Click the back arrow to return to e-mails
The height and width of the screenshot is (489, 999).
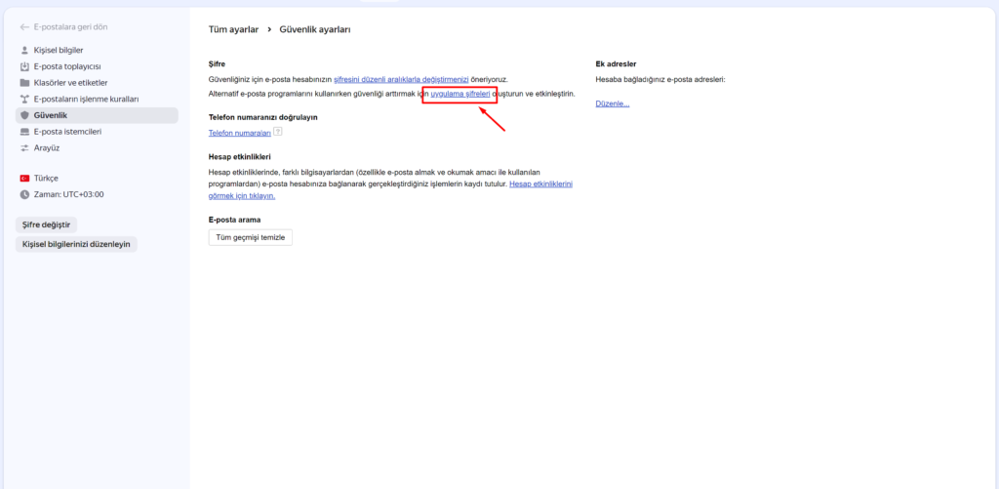(24, 27)
